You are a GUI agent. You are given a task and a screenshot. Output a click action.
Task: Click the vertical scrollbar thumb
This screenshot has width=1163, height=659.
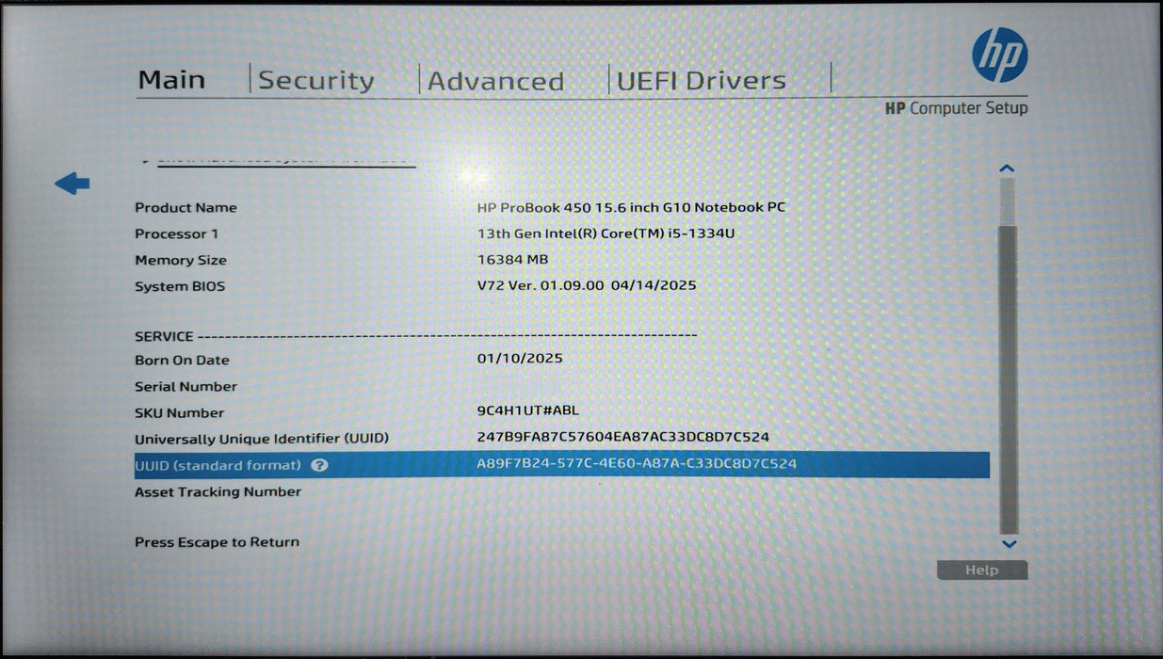pos(1008,378)
